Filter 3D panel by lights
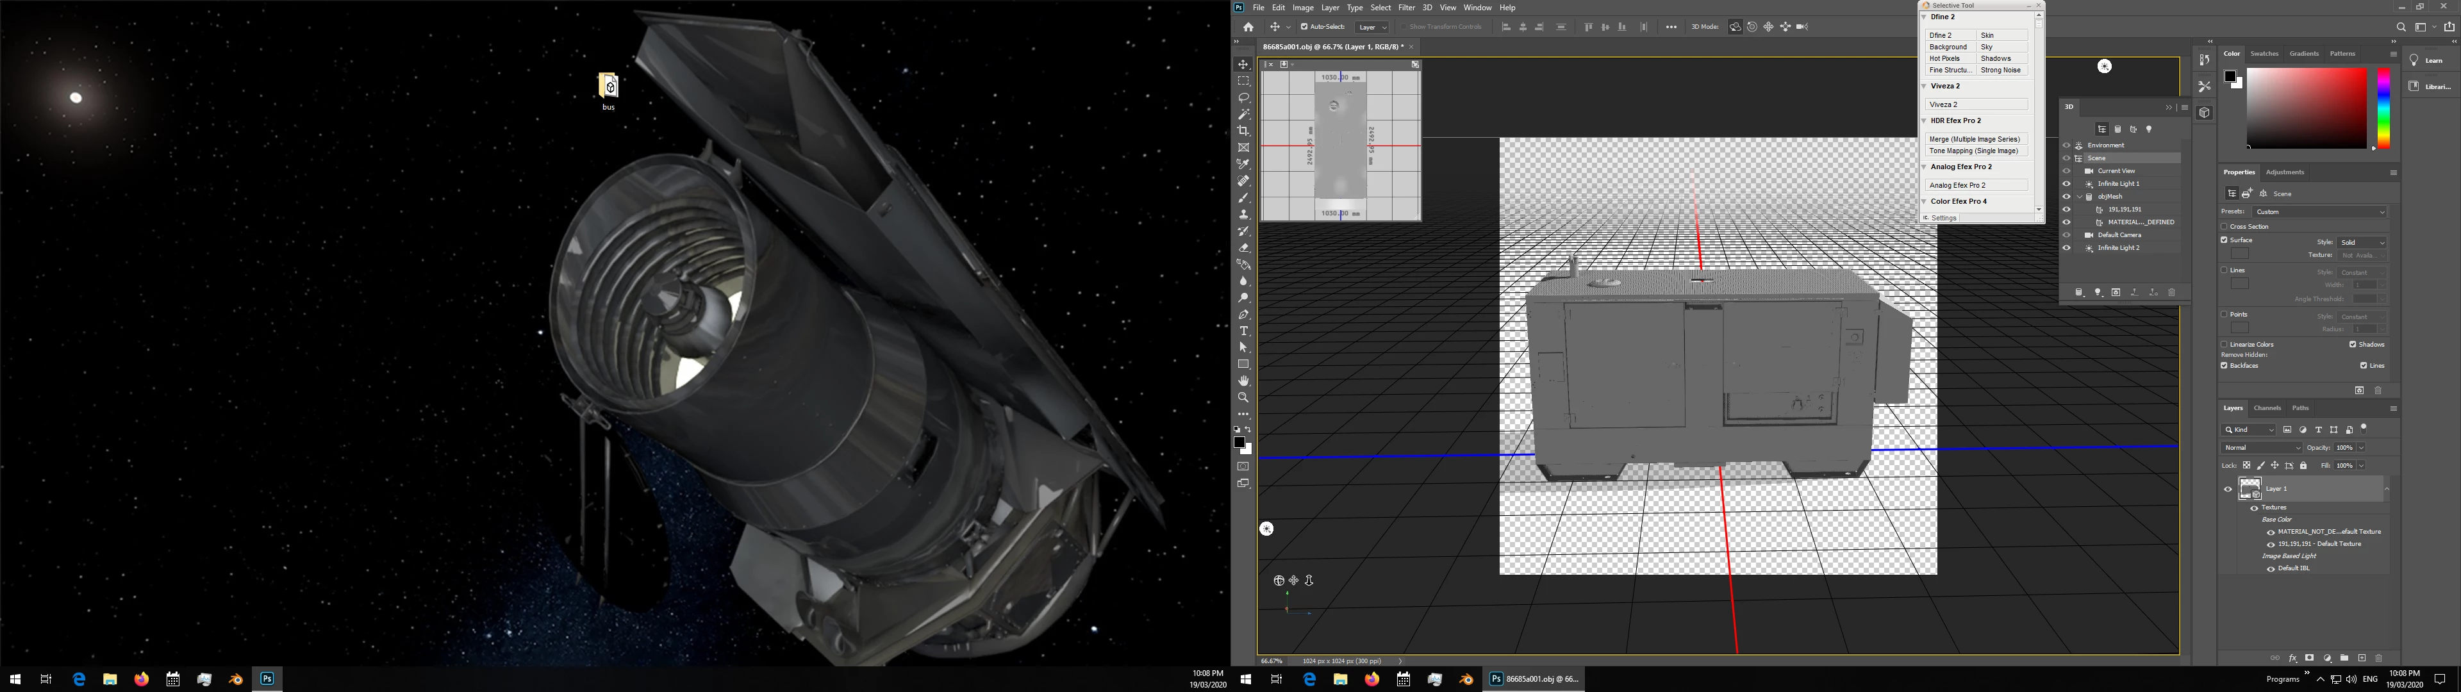The width and height of the screenshot is (2461, 692). tap(2150, 129)
